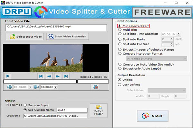Choose Convert to Mute Video
Screen dimensions: 193x128
(x=146, y=64)
